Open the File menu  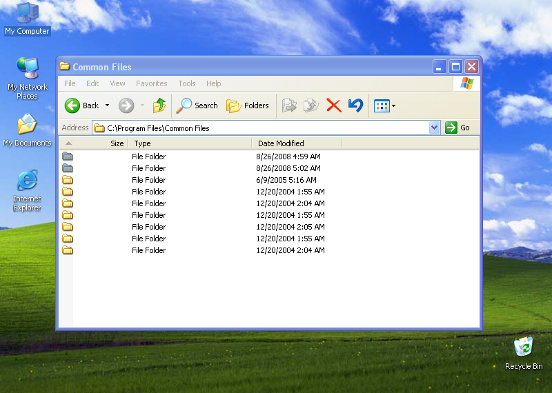click(70, 83)
